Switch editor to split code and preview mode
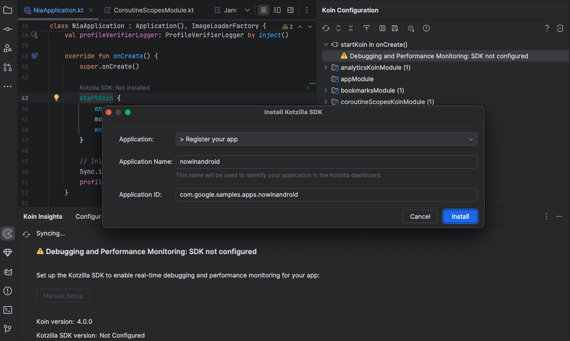Image resolution: width=570 pixels, height=341 pixels. point(277,10)
